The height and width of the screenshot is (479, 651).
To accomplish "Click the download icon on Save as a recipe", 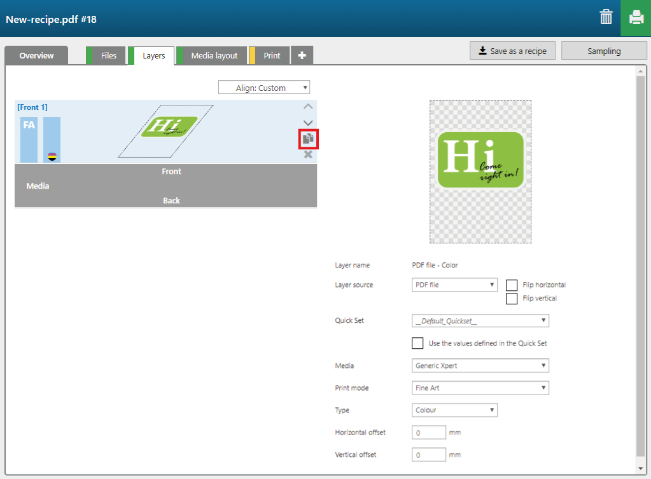I will [482, 51].
